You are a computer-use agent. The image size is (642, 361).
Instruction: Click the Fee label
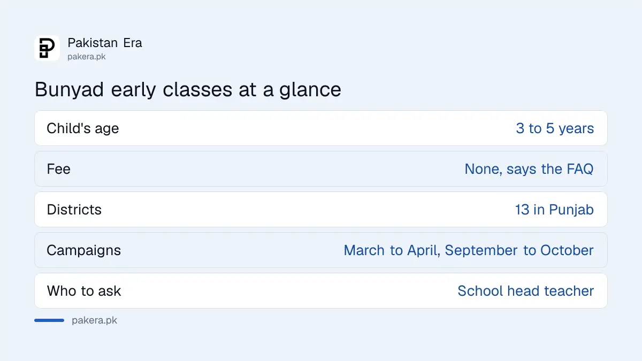click(59, 169)
